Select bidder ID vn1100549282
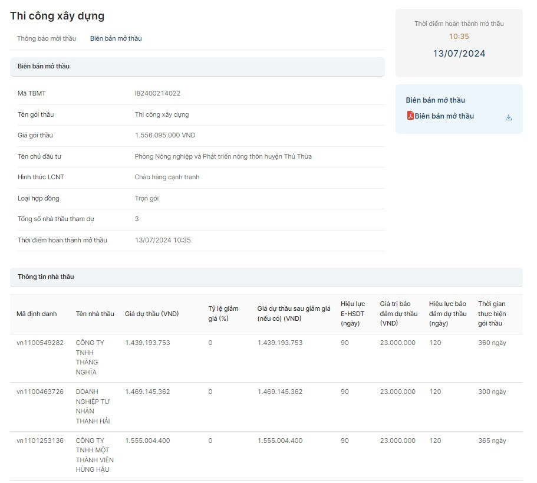537x483 pixels. click(40, 343)
